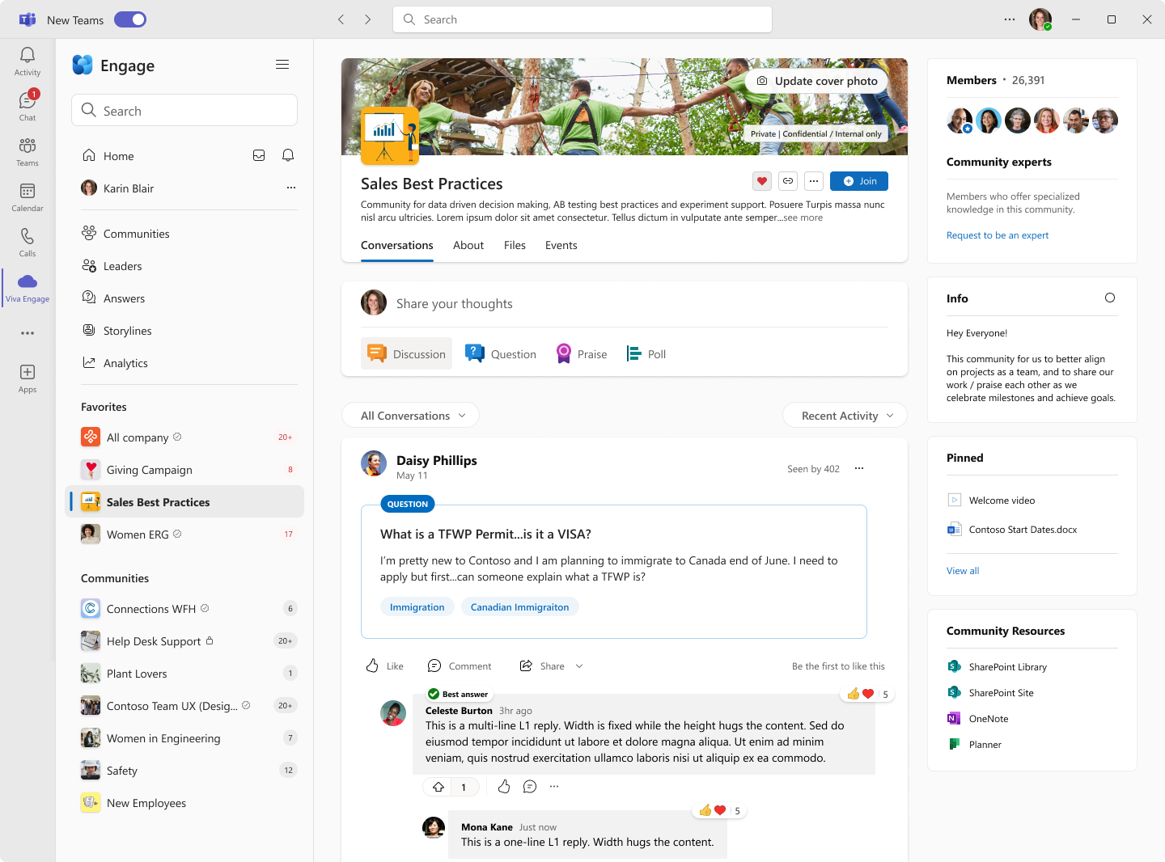Open the Canadian Immigraiton topic tag

coord(519,607)
